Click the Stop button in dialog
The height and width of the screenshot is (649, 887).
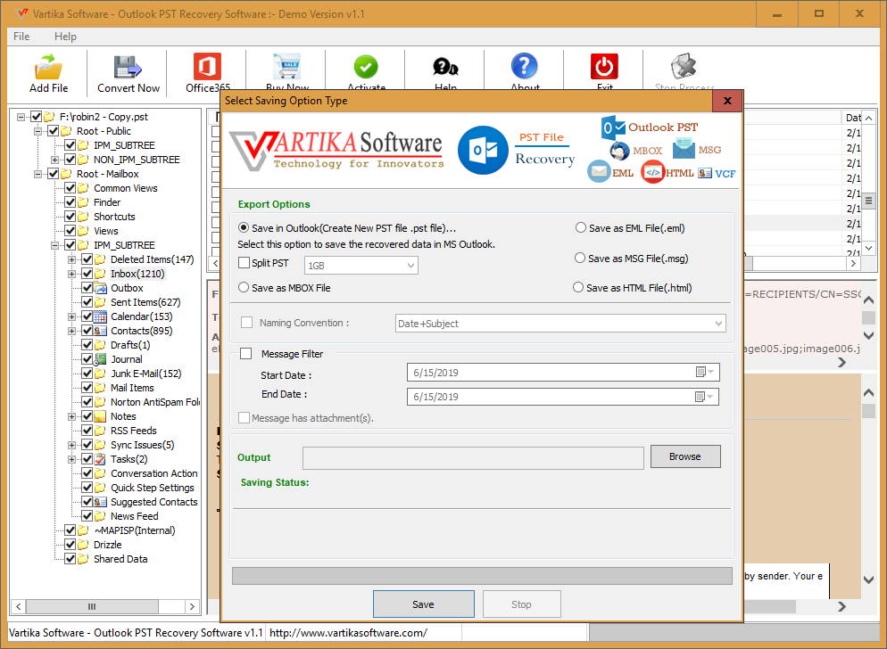521,604
